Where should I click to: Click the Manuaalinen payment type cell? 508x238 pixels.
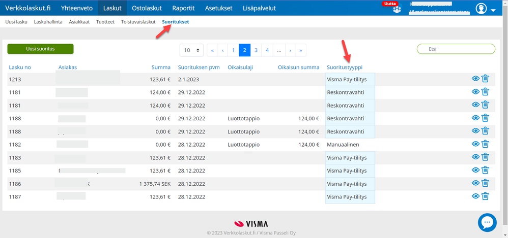point(343,145)
